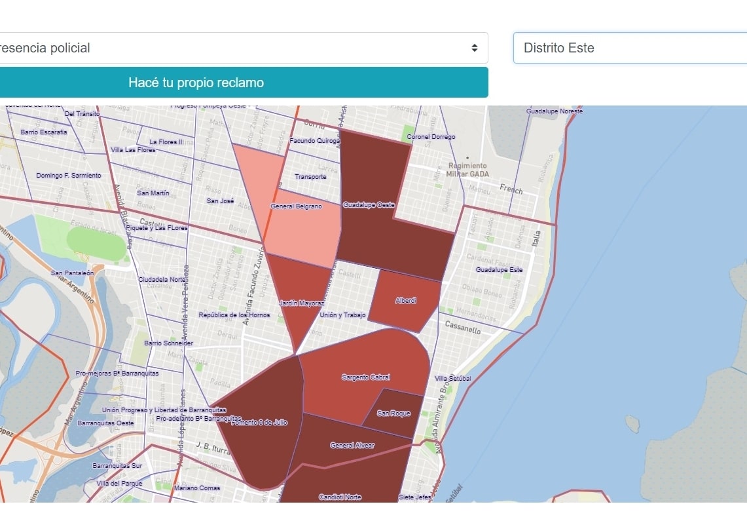
Task: Open the 'Presencia policial' category dropdown
Action: pyautogui.click(x=243, y=48)
